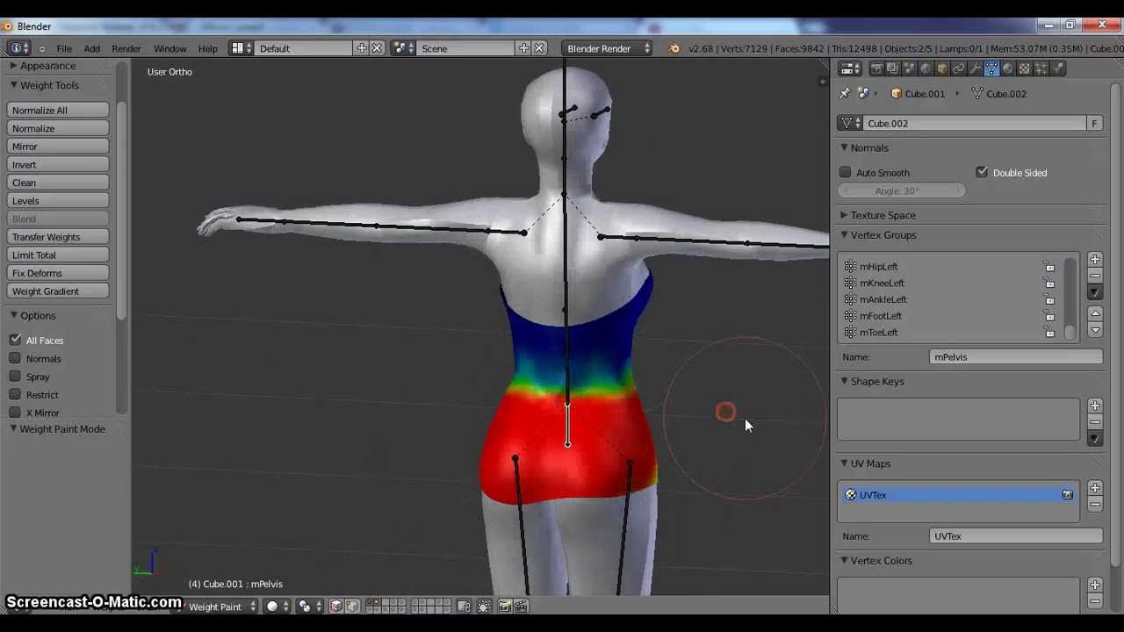Open the Blender Render engine dropdown
This screenshot has width=1124, height=632.
tap(608, 48)
